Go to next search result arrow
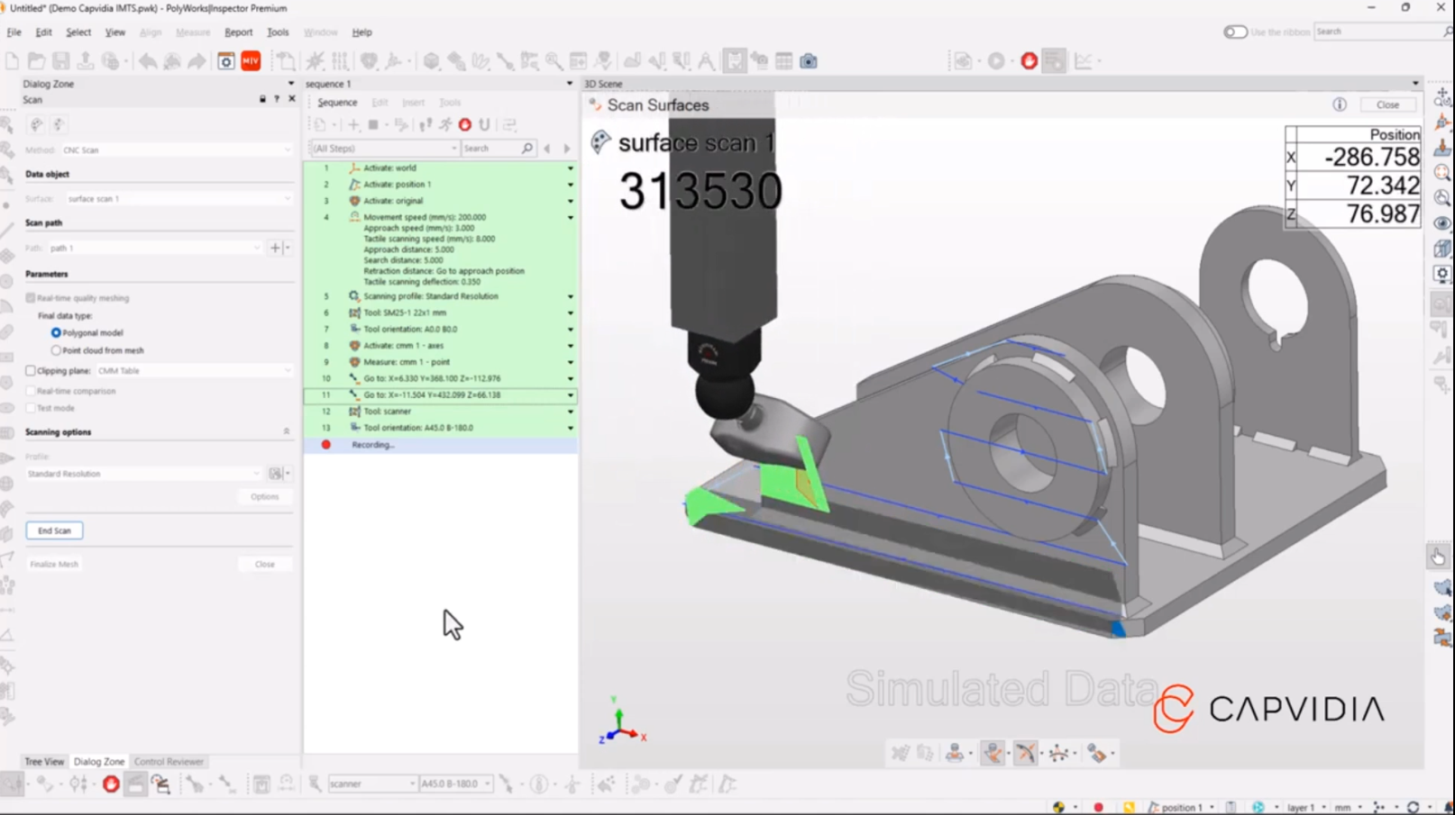Image resolution: width=1455 pixels, height=815 pixels. (567, 149)
